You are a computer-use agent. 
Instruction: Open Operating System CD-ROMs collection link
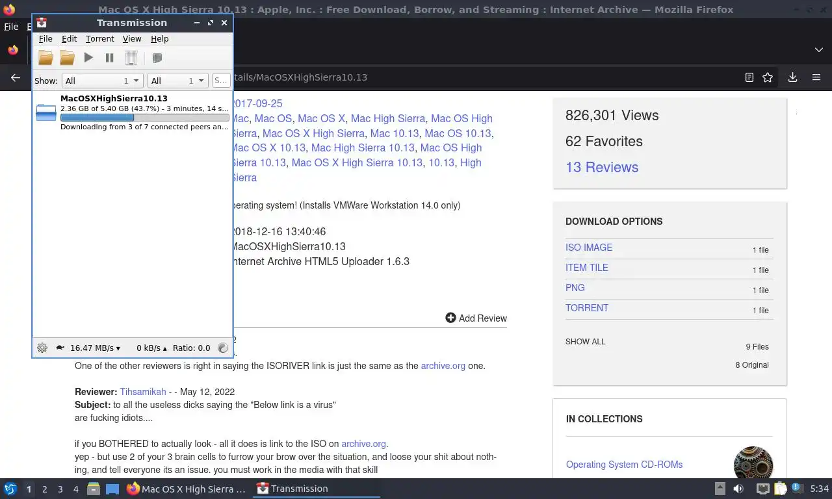pyautogui.click(x=624, y=465)
